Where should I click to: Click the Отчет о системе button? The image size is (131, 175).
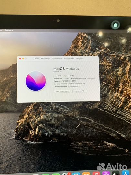(x=62, y=91)
